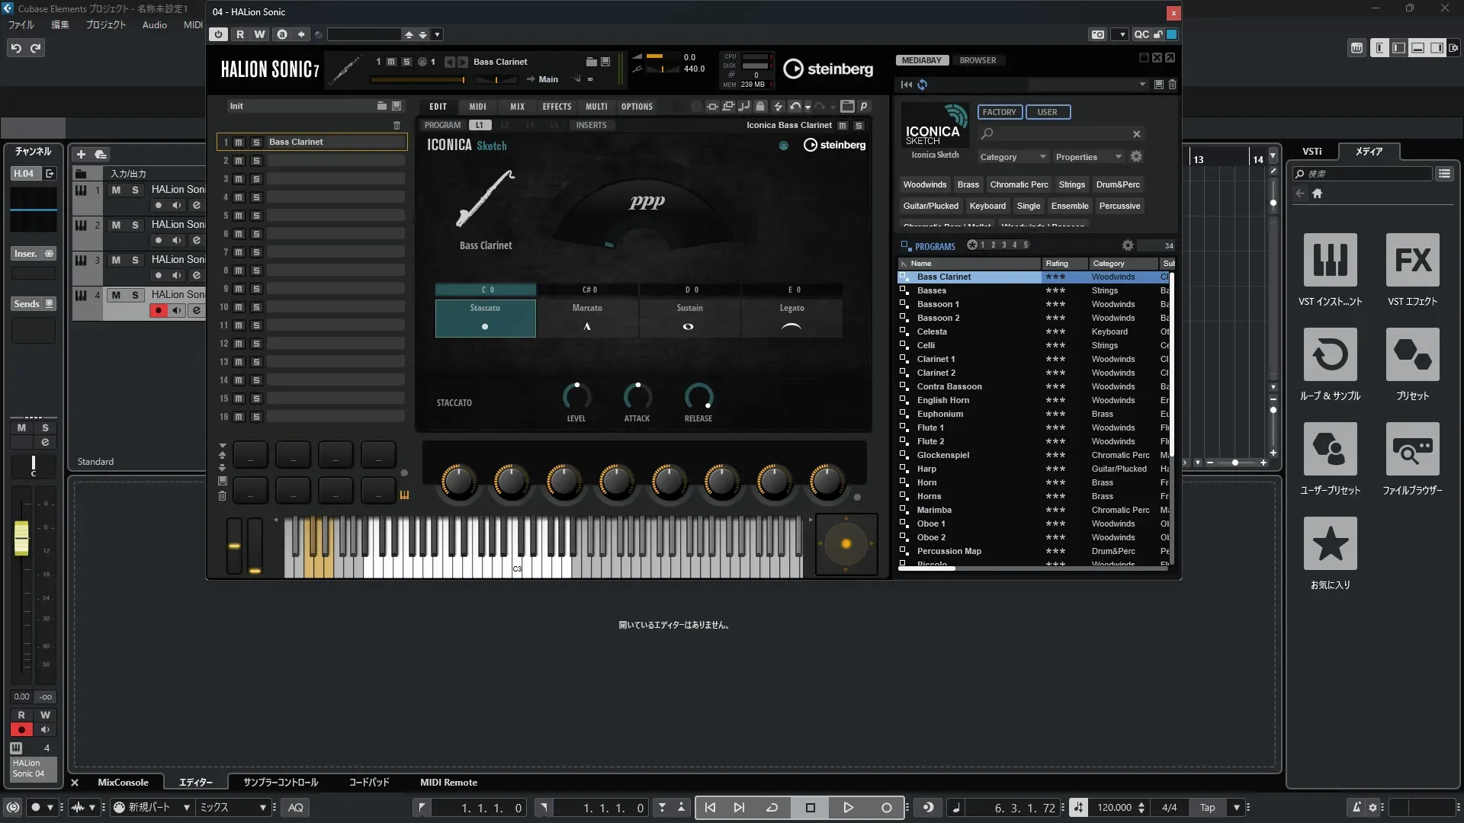Open Loops & Samples media tile
This screenshot has height=823, width=1464.
[x=1330, y=355]
